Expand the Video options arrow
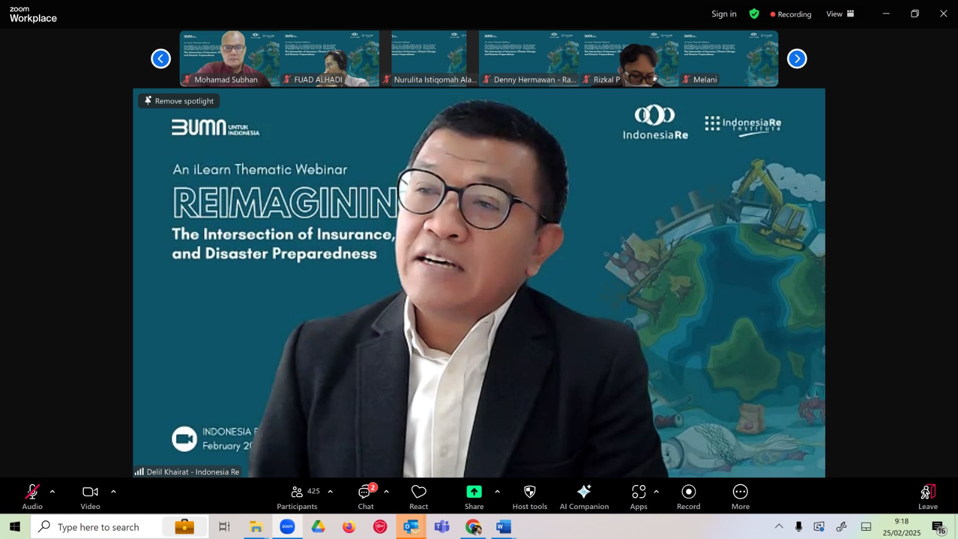 (x=114, y=492)
